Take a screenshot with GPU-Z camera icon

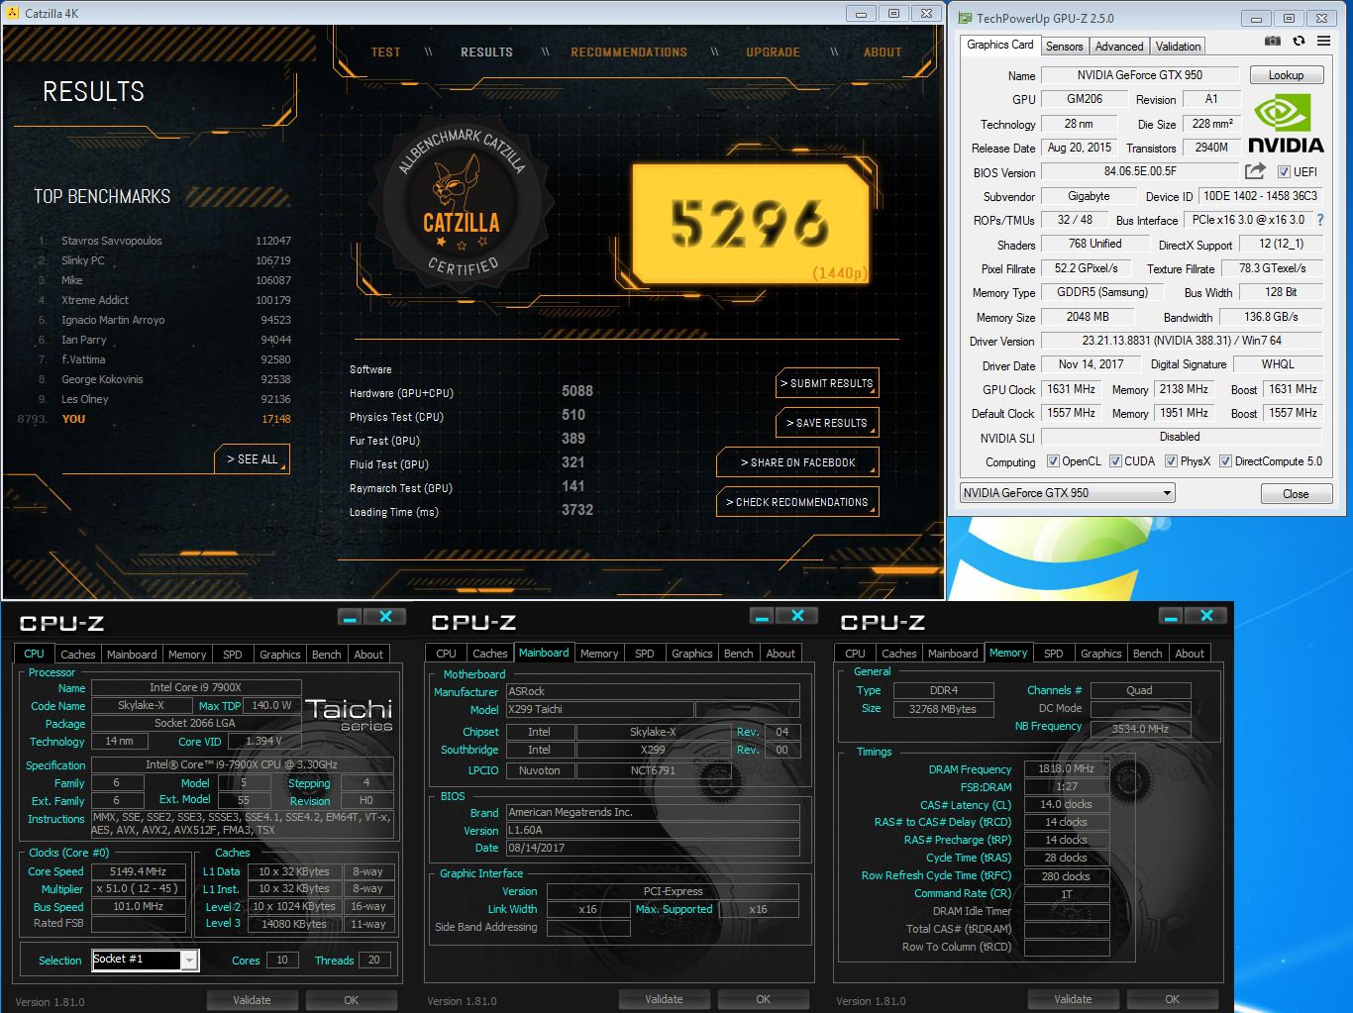[x=1273, y=41]
